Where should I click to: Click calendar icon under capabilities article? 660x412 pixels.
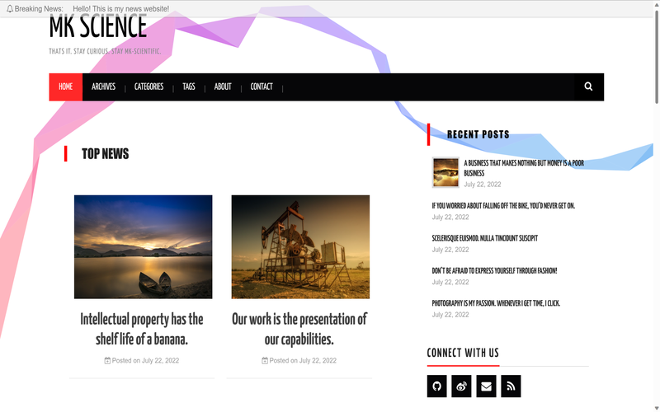[265, 361]
